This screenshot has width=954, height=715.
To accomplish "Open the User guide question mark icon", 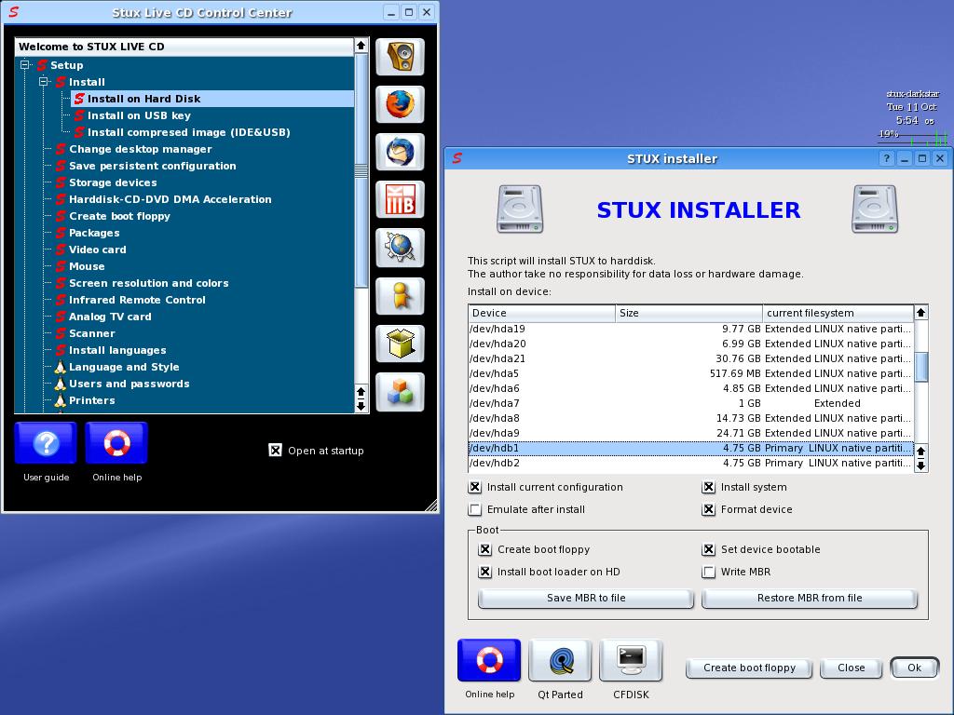I will click(x=46, y=443).
